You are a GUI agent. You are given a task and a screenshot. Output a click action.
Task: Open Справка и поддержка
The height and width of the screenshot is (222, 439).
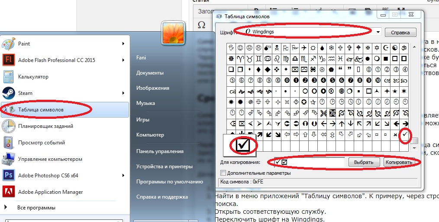click(x=162, y=196)
